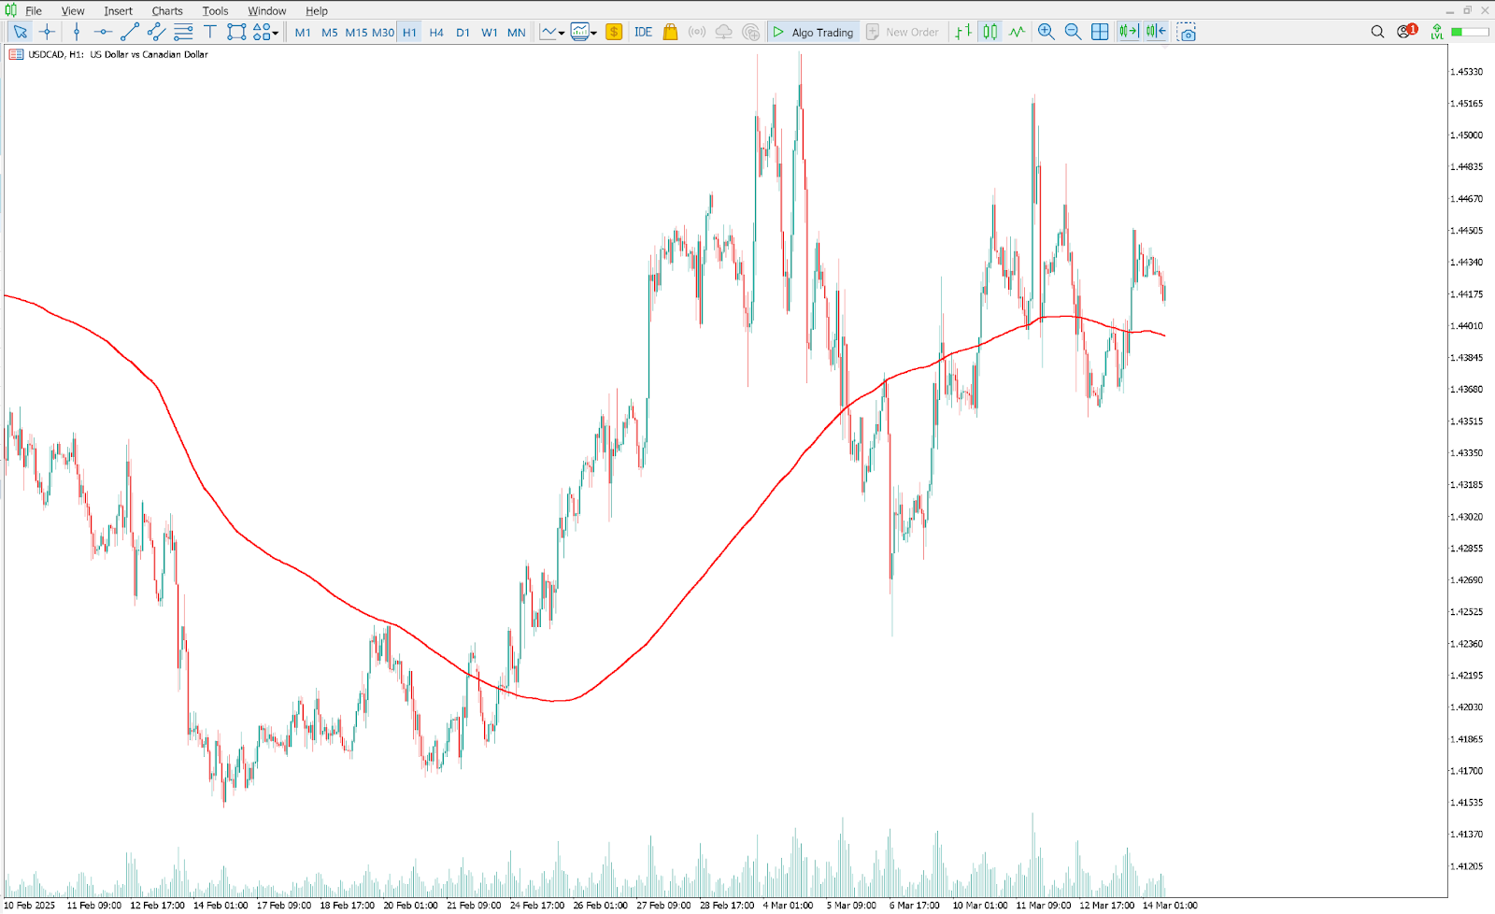Click the 24 Feb 17:00 time label
Image resolution: width=1495 pixels, height=914 pixels.
pyautogui.click(x=537, y=905)
